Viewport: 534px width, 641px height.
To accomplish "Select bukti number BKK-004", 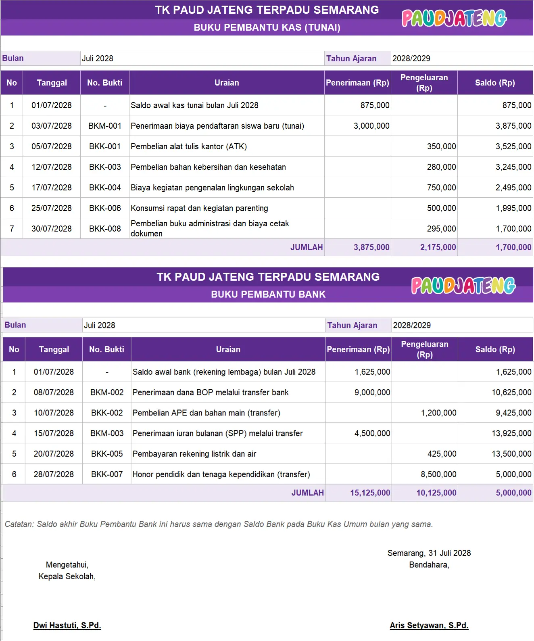I will click(x=105, y=188).
